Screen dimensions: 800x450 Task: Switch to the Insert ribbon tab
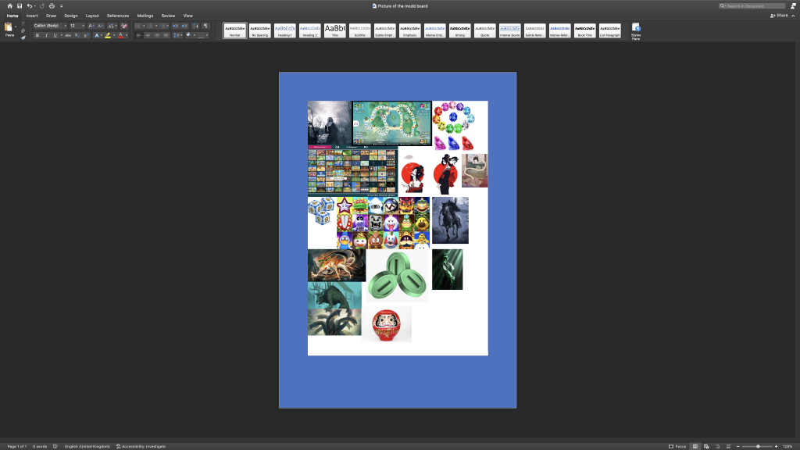(32, 16)
